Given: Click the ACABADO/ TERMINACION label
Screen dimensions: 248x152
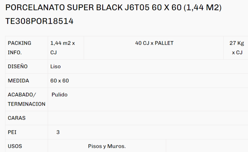Looking at the screenshot, I should [27, 99].
